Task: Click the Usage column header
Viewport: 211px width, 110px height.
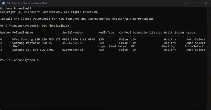Action: [x=191, y=33]
